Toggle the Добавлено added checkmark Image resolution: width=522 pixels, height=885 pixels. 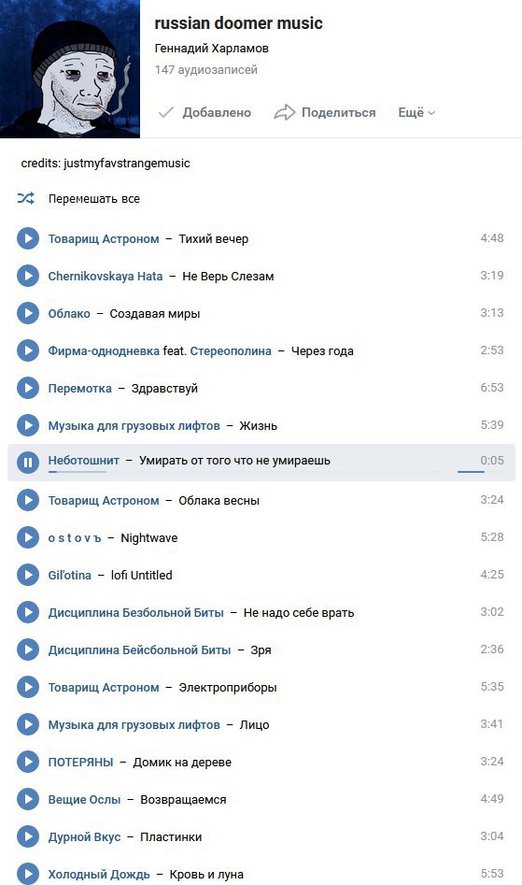click(x=205, y=112)
